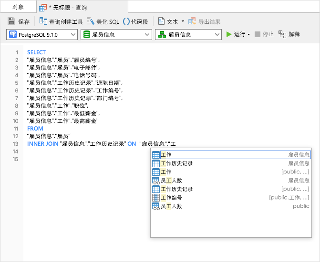Click "电子邮件" on line 3
Screen dimensions: 320x262
click(85, 68)
